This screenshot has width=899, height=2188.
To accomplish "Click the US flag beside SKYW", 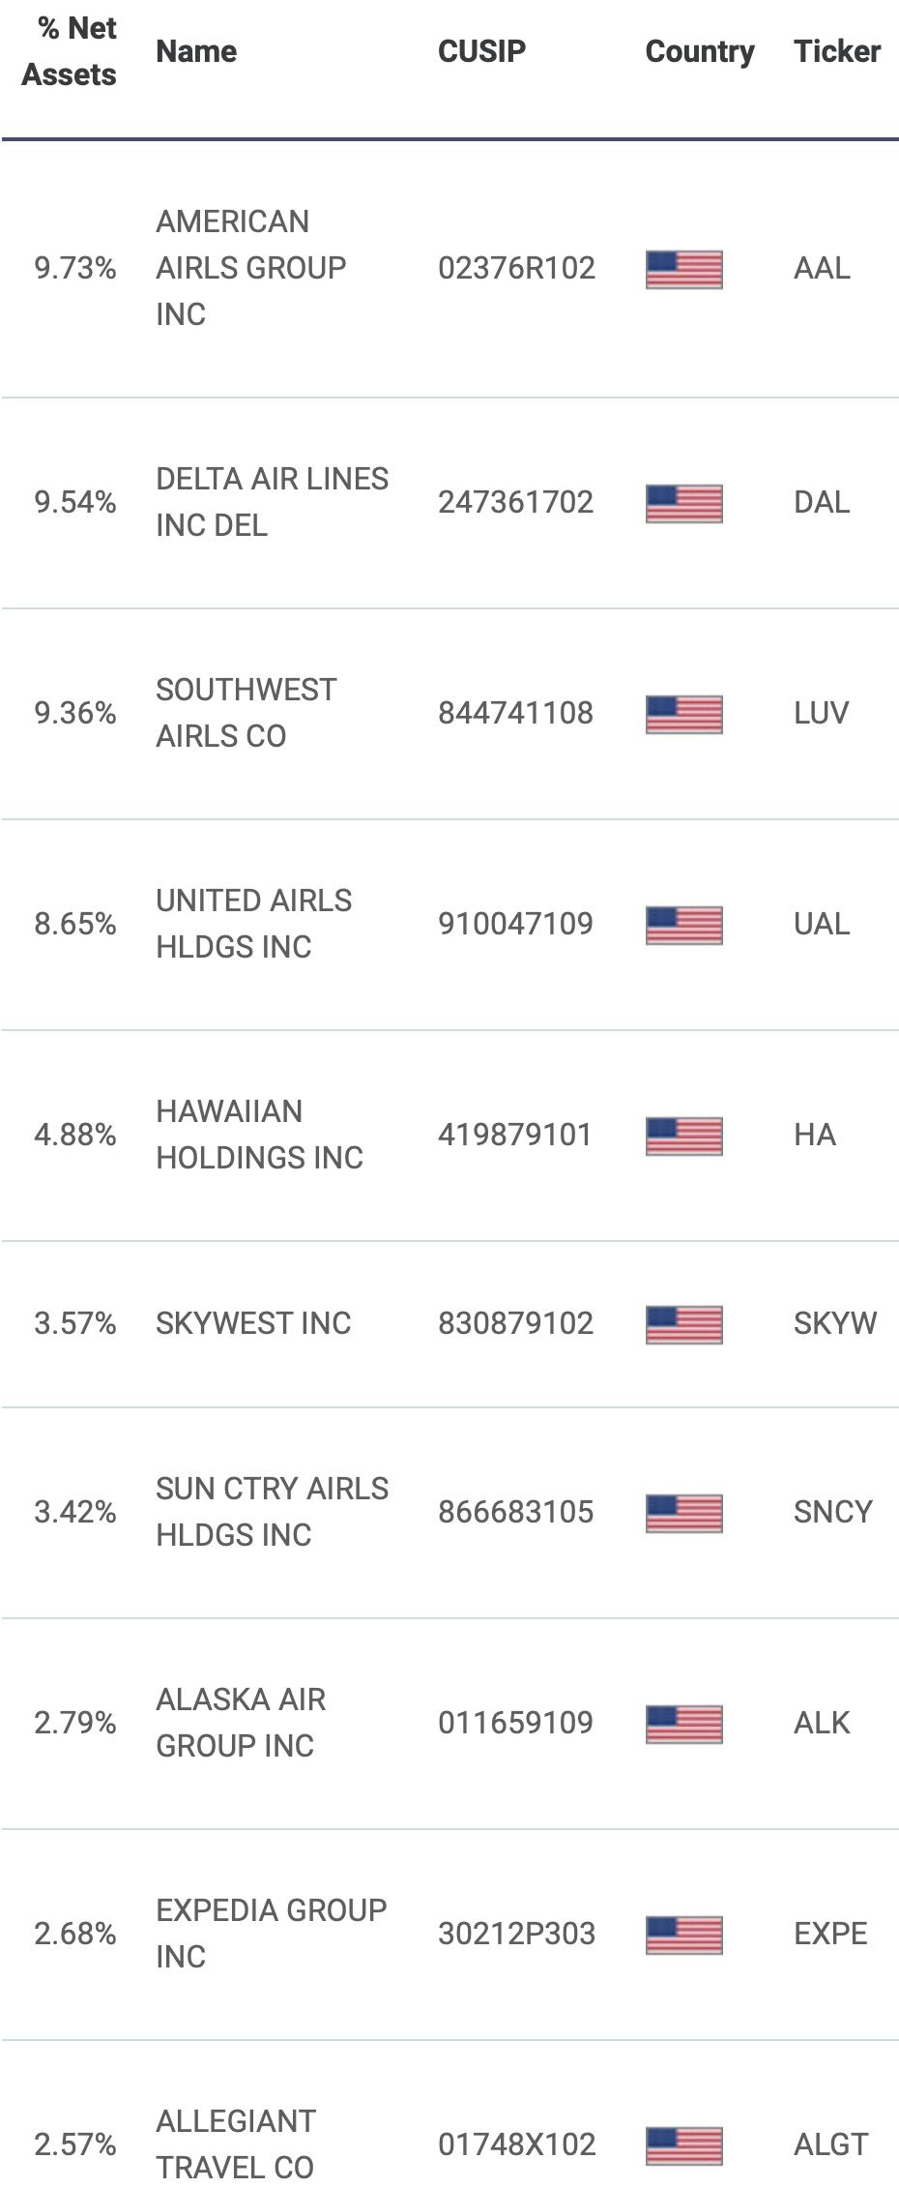I will tap(683, 1324).
